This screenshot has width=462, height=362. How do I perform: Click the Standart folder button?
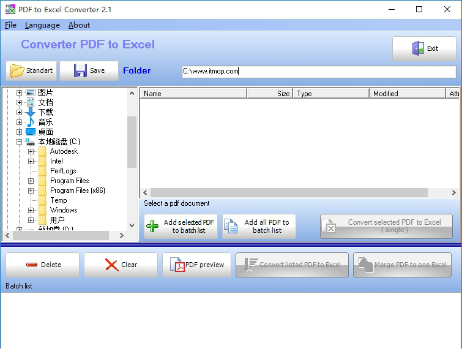pyautogui.click(x=31, y=70)
